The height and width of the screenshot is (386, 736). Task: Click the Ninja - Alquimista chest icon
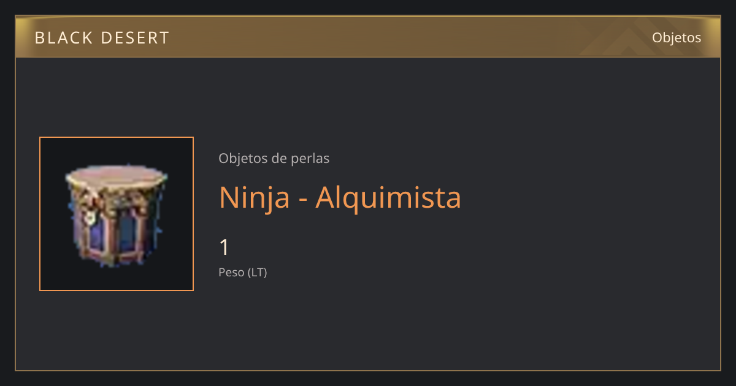[116, 214]
